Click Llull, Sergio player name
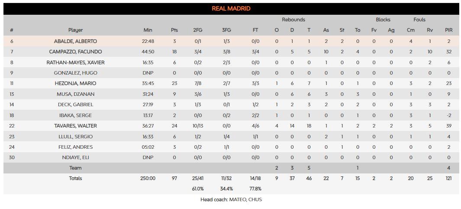This screenshot has width=461, height=209. pos(75,137)
